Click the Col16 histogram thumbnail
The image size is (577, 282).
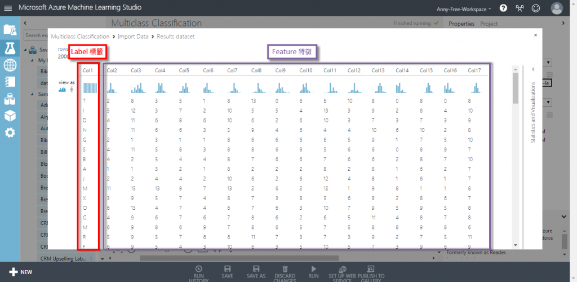tap(449, 87)
